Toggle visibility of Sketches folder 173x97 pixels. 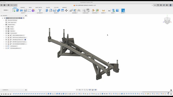coord(6,31)
